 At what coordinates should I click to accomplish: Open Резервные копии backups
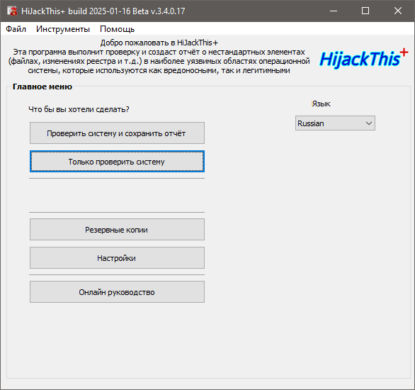(x=117, y=230)
